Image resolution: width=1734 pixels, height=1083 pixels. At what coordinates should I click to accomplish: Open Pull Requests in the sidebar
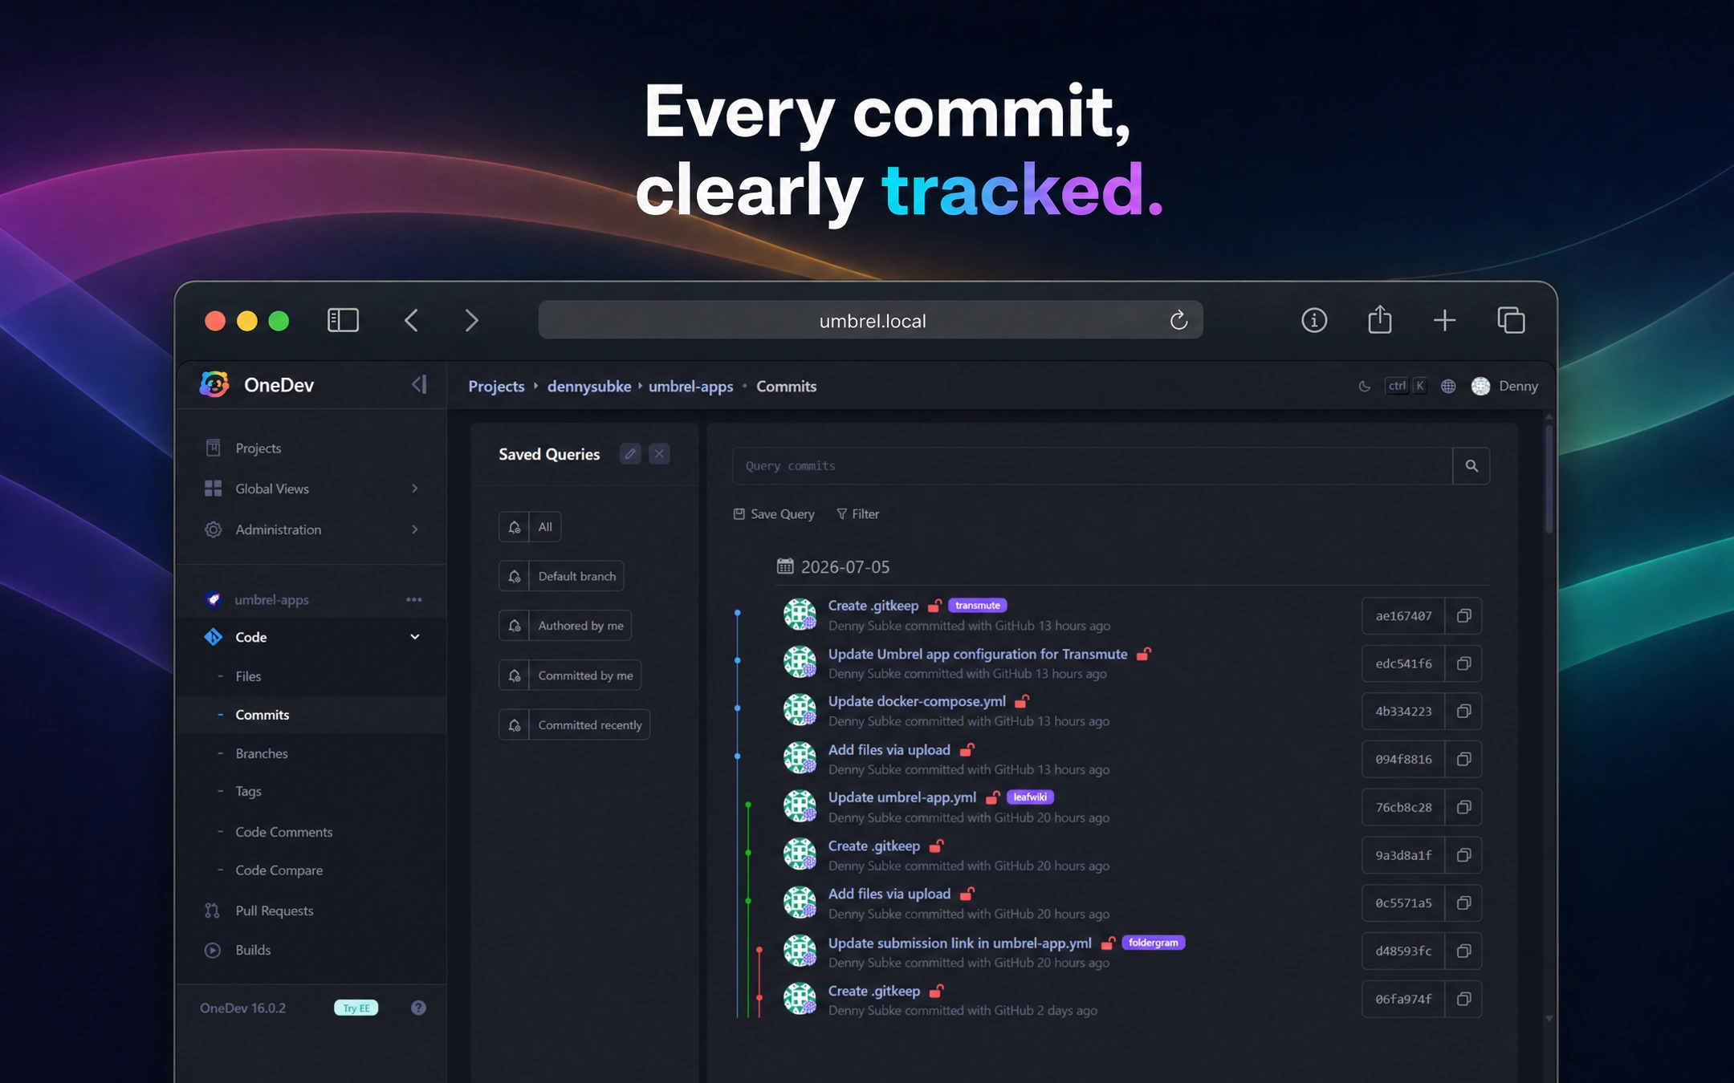point(274,911)
